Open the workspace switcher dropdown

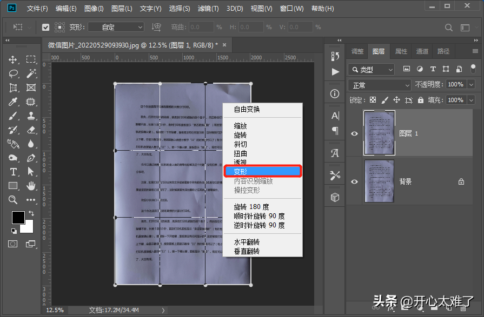[465, 28]
